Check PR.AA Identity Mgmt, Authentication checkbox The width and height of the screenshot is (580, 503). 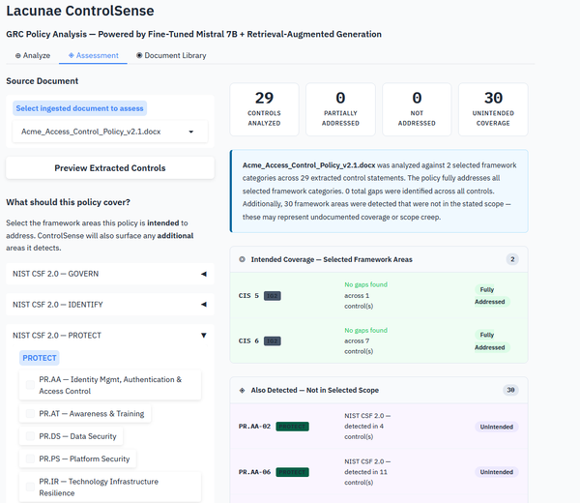pos(30,385)
